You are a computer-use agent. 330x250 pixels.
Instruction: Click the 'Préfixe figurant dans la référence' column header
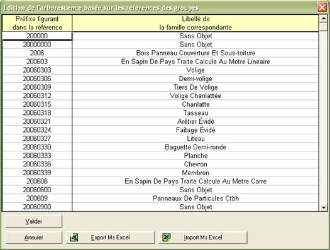(x=37, y=23)
